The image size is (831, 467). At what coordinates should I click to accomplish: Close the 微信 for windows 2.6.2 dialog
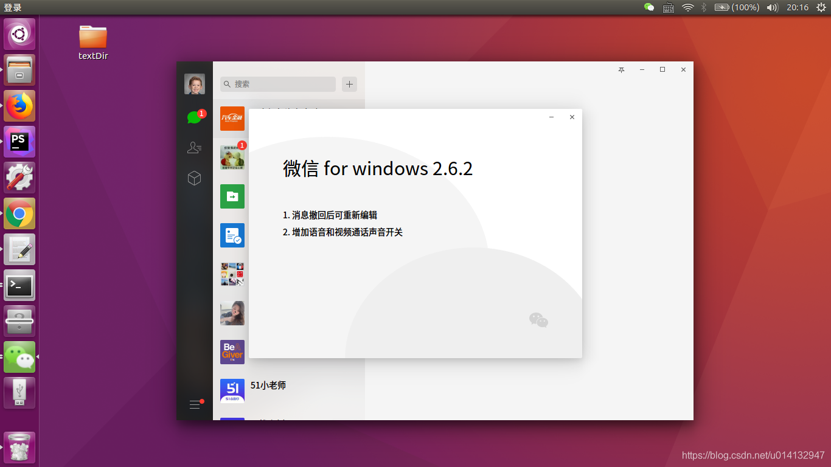pos(572,117)
